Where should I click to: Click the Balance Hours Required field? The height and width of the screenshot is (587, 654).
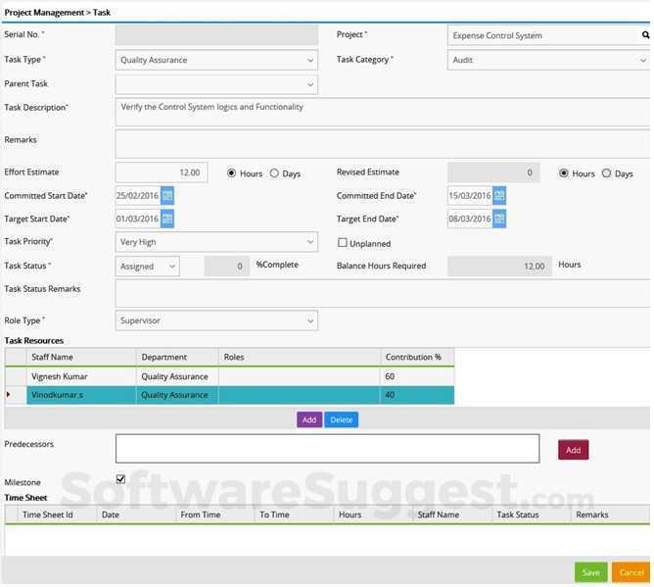tap(499, 267)
